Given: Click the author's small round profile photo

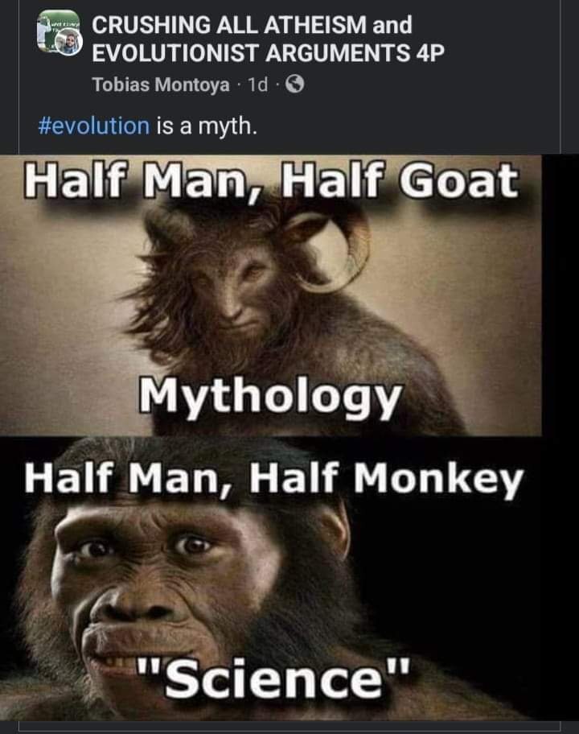Looking at the screenshot, I should (x=69, y=43).
